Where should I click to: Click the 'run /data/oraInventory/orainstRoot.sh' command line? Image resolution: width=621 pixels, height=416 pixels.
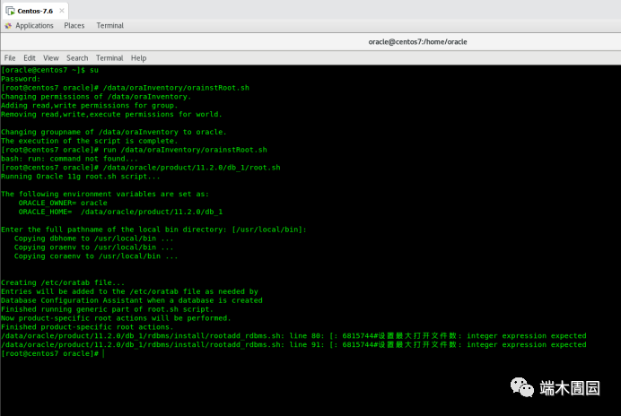134,150
